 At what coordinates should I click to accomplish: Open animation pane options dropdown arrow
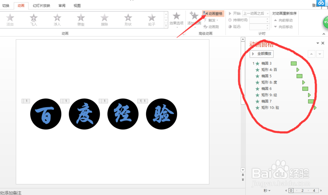(318, 43)
